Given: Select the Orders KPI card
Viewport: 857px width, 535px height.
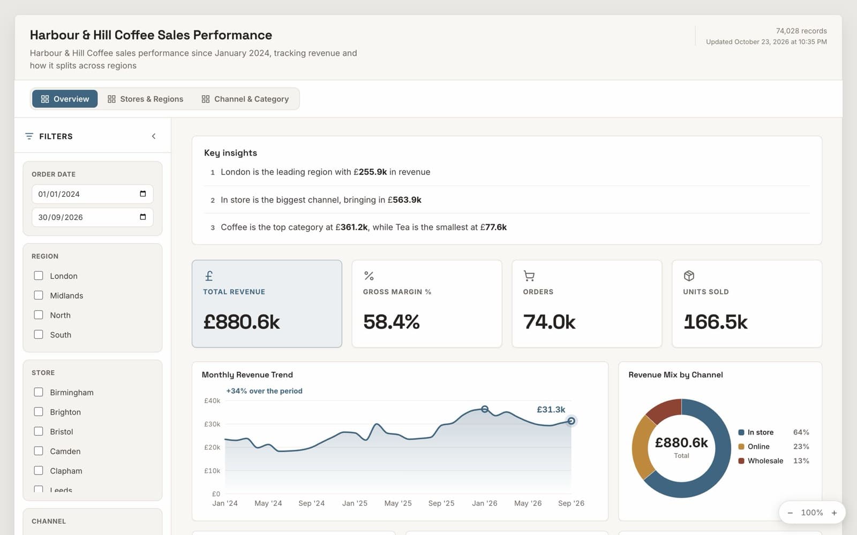Looking at the screenshot, I should point(587,304).
